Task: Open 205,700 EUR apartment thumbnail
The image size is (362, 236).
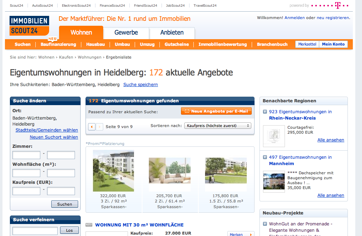Action: tap(170, 170)
